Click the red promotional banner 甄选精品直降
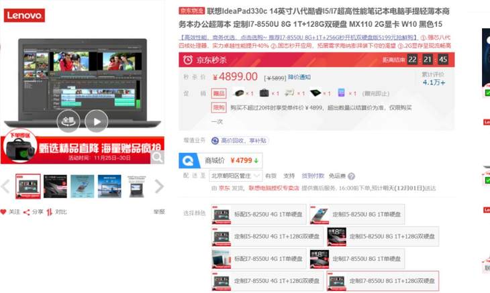 [83, 149]
